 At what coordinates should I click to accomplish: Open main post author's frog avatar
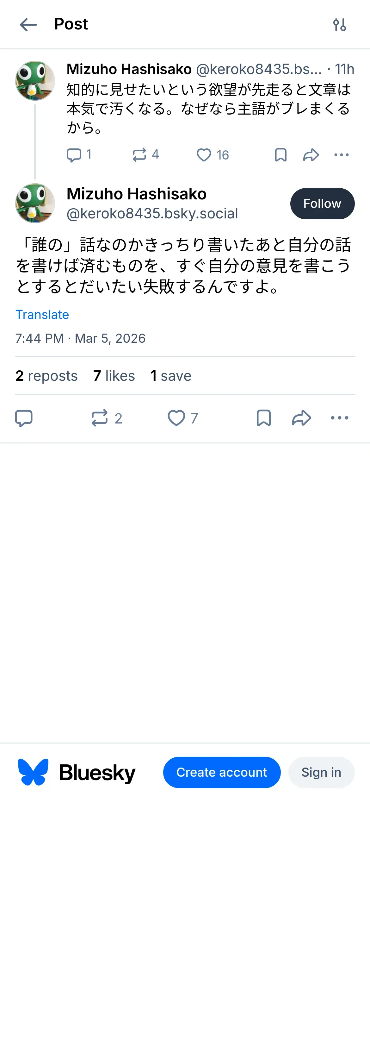tap(35, 203)
